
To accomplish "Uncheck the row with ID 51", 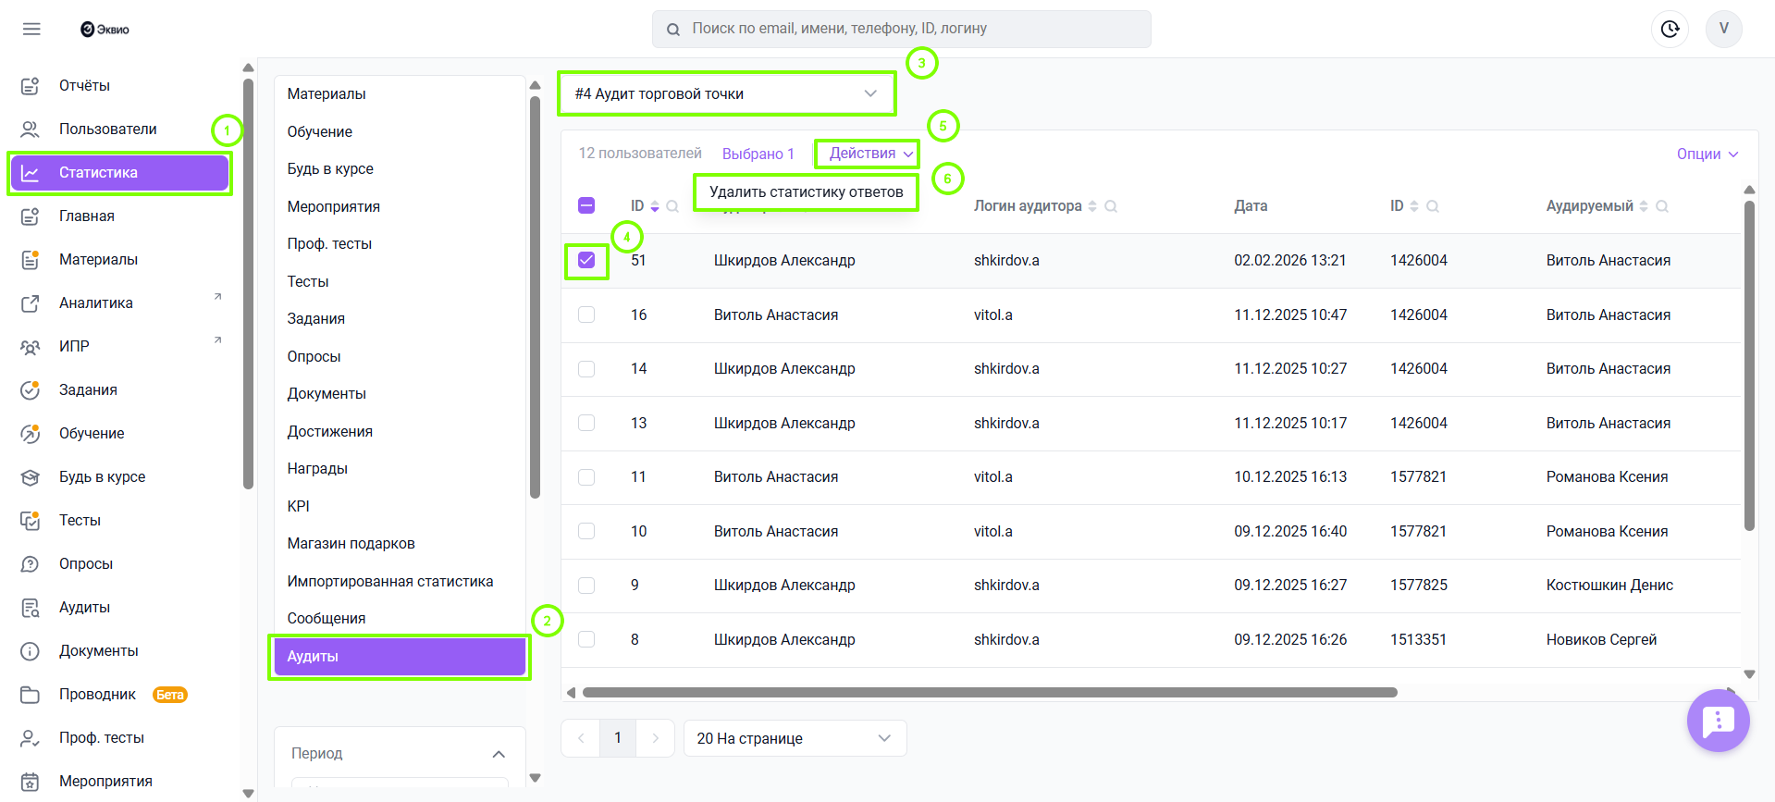I will (586, 261).
